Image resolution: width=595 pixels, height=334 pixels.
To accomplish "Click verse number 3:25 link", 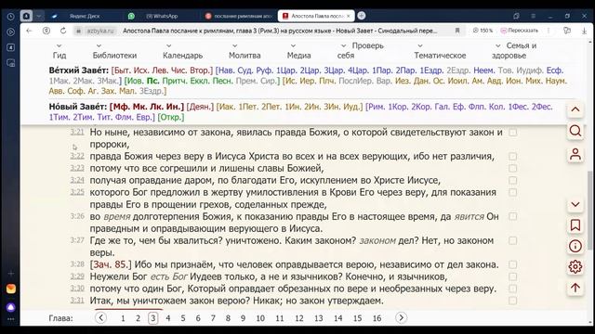I will [x=77, y=192].
